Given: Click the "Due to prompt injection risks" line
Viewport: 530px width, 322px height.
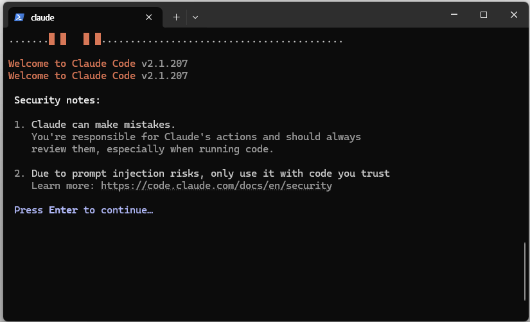Looking at the screenshot, I should (x=210, y=174).
